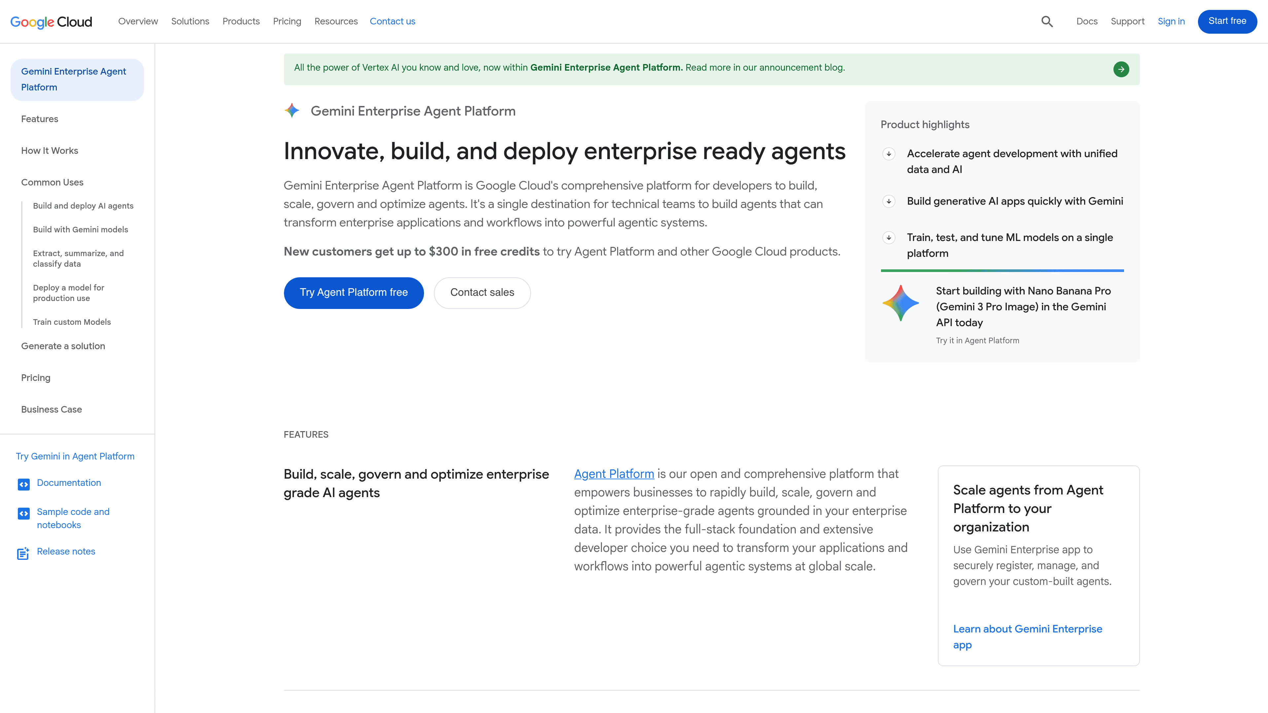Click the 'Product highlights' heading
This screenshot has width=1268, height=713.
(x=925, y=124)
